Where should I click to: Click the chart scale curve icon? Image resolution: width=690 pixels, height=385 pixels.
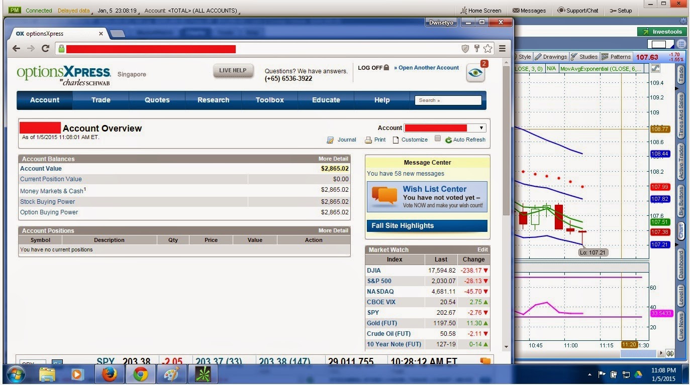click(655, 68)
